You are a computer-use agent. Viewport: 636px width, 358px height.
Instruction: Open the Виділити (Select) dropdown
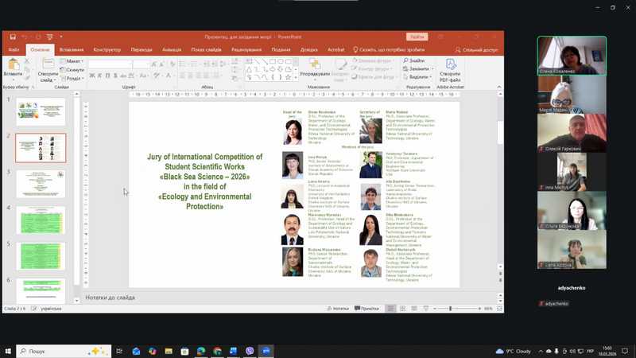[x=417, y=76]
